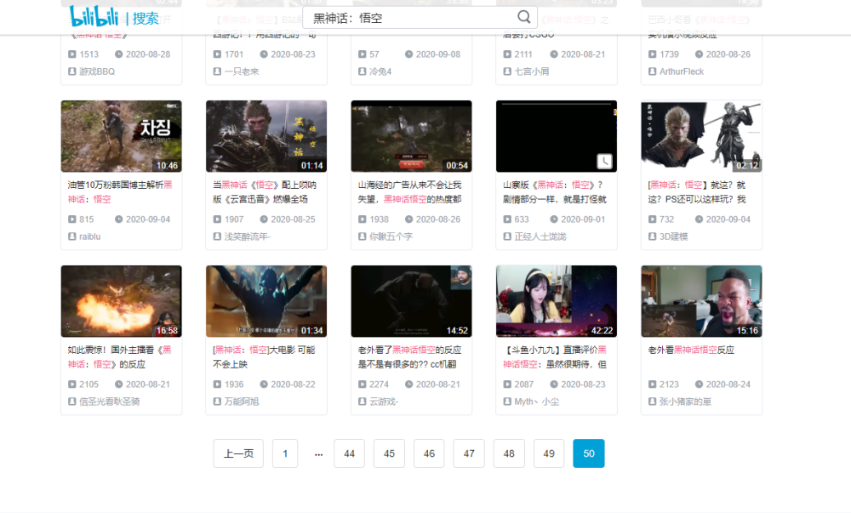This screenshot has height=513, width=851.
Task: Open the title starting 如此震惊！国外主播看
Action: tap(120, 356)
